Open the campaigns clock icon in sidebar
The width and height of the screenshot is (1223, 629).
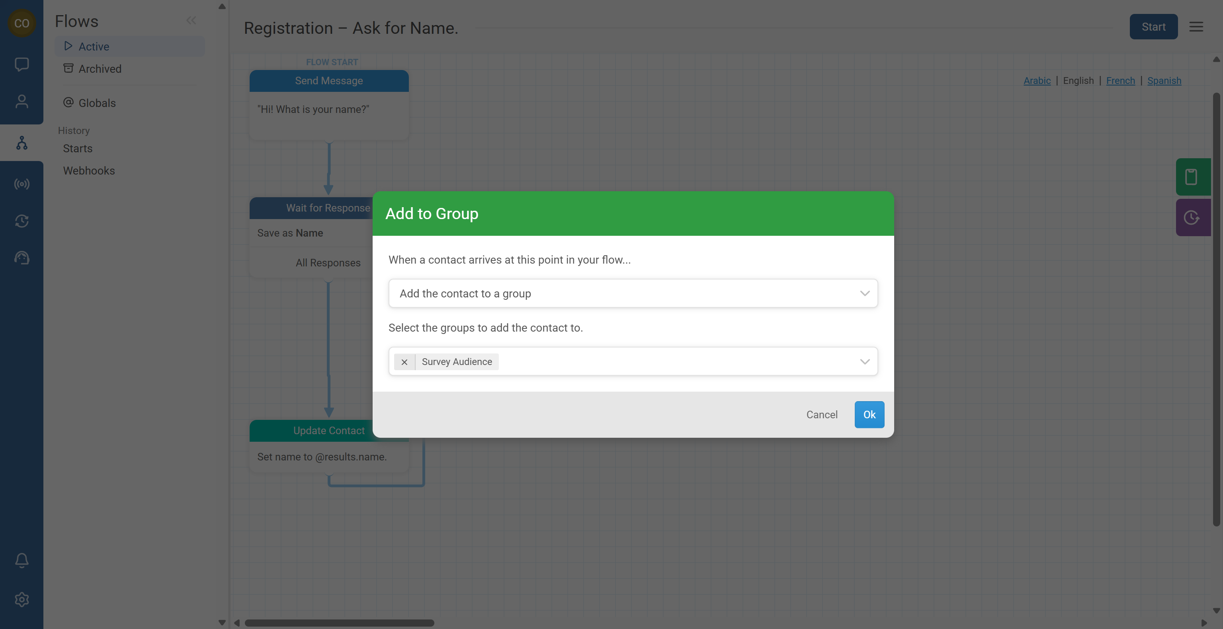(21, 221)
